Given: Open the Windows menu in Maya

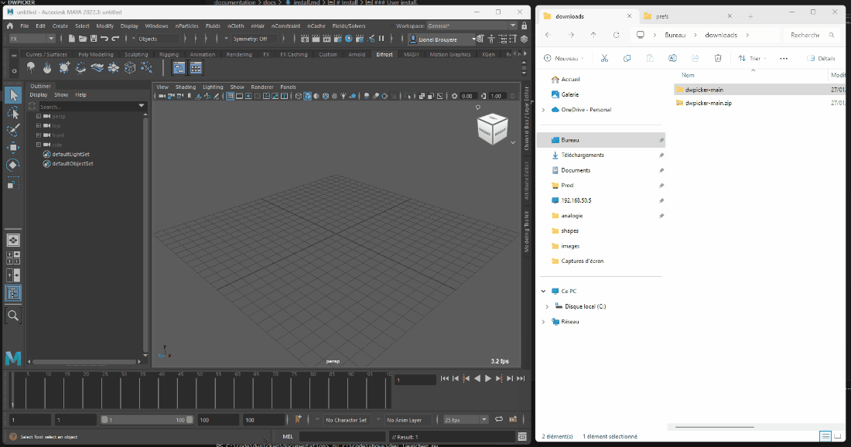Looking at the screenshot, I should (156, 26).
